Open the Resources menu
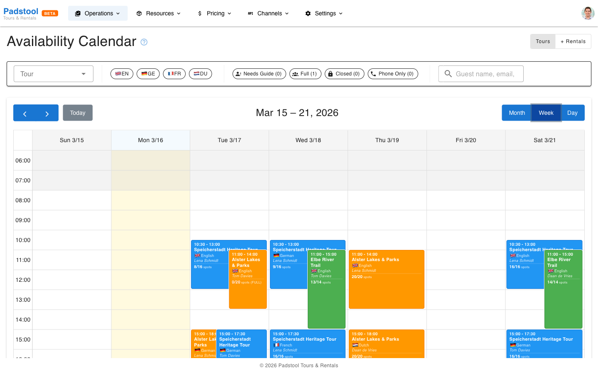The width and height of the screenshot is (598, 373). pyautogui.click(x=159, y=13)
